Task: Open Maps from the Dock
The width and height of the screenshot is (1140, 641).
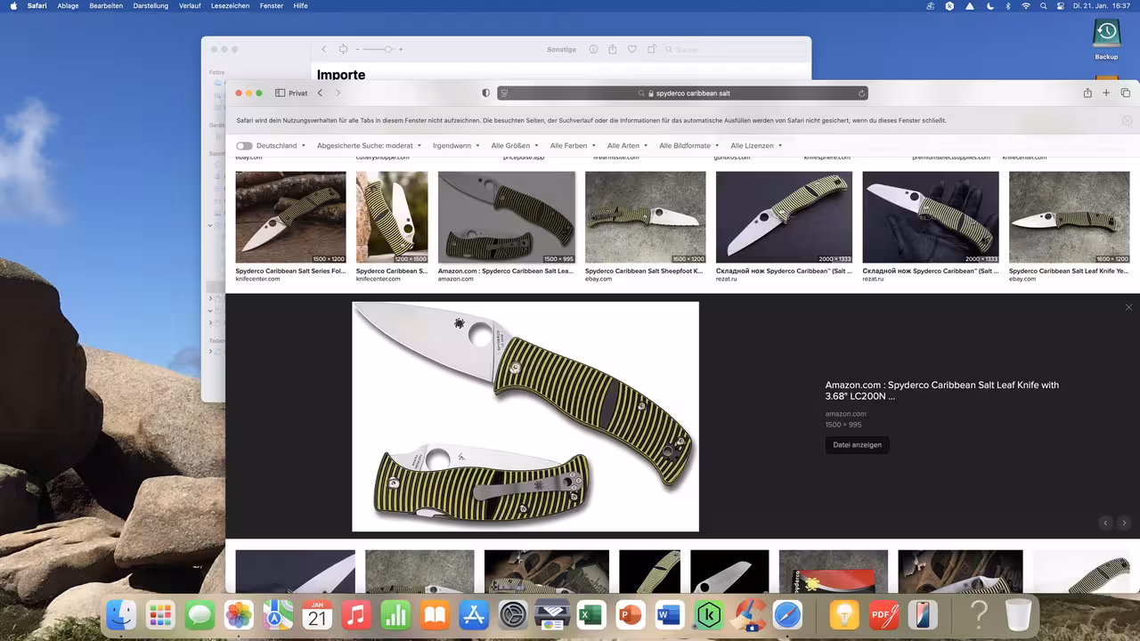Action: click(278, 615)
